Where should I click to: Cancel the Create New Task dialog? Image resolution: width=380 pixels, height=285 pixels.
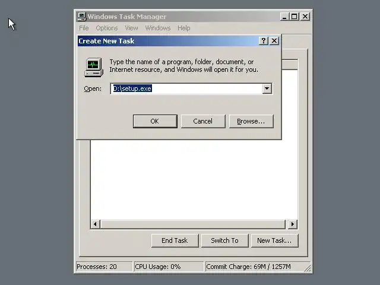(x=203, y=121)
